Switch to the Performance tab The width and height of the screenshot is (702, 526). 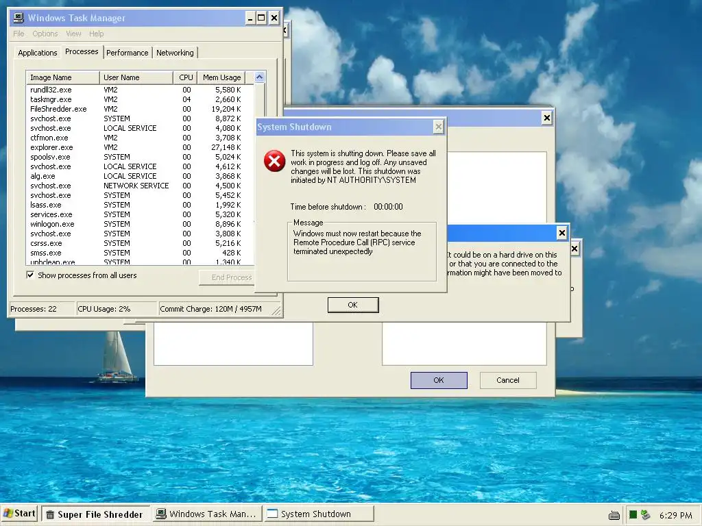point(127,53)
